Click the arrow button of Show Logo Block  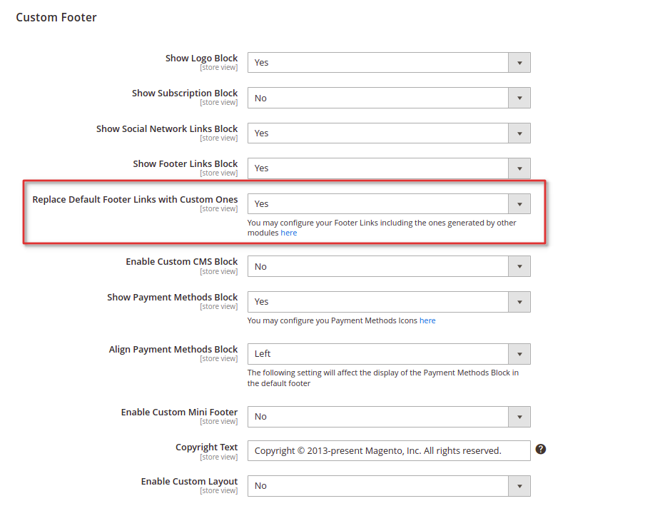point(519,63)
